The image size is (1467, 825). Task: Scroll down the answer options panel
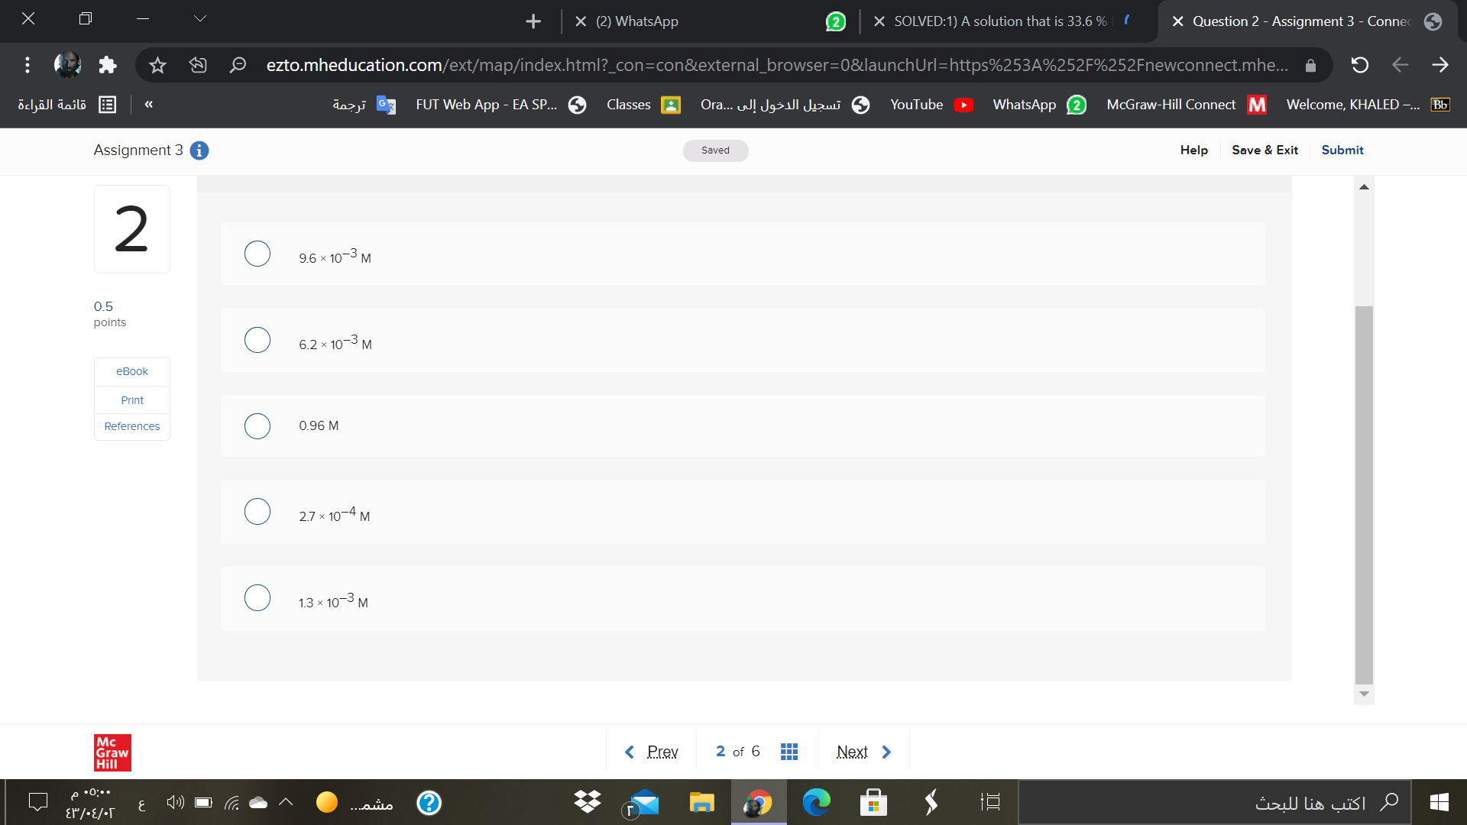(x=1363, y=694)
